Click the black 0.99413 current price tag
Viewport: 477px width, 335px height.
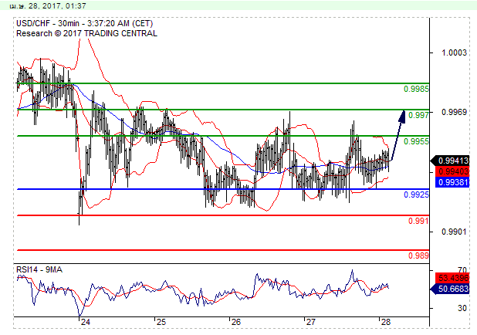(x=451, y=161)
